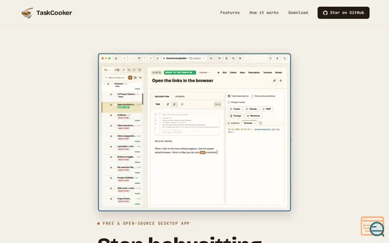Collapse the Features tree group chevron

pyautogui.click(x=104, y=84)
